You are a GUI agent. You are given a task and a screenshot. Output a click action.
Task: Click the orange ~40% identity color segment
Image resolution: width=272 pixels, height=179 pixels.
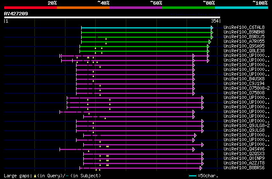tap(83, 8)
